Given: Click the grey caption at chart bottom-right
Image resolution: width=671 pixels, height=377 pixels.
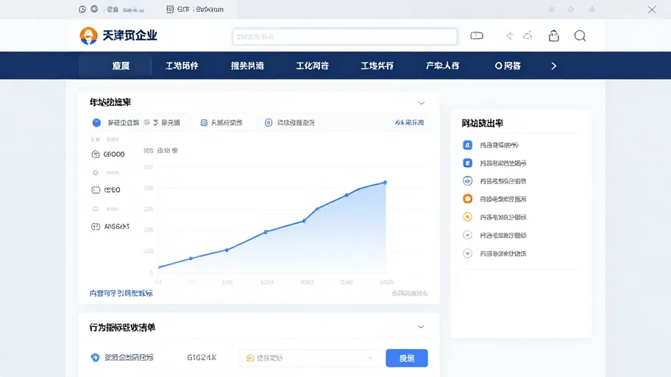Looking at the screenshot, I should pos(410,294).
